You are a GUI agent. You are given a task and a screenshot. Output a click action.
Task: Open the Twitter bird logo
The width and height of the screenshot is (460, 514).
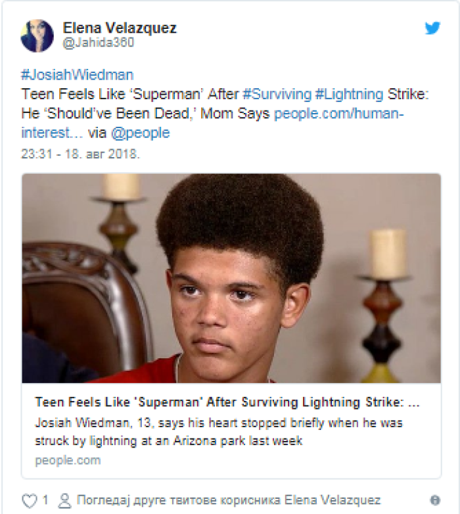[x=432, y=28]
